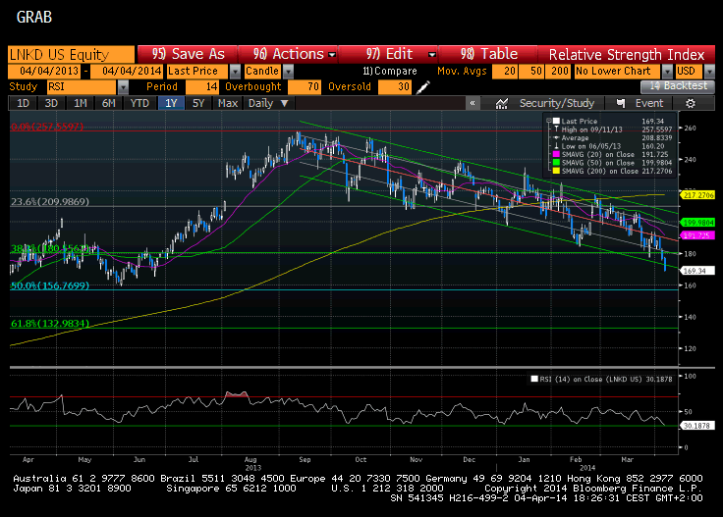
Task: Click the 217.2706 yellow price axis label
Action: 698,195
